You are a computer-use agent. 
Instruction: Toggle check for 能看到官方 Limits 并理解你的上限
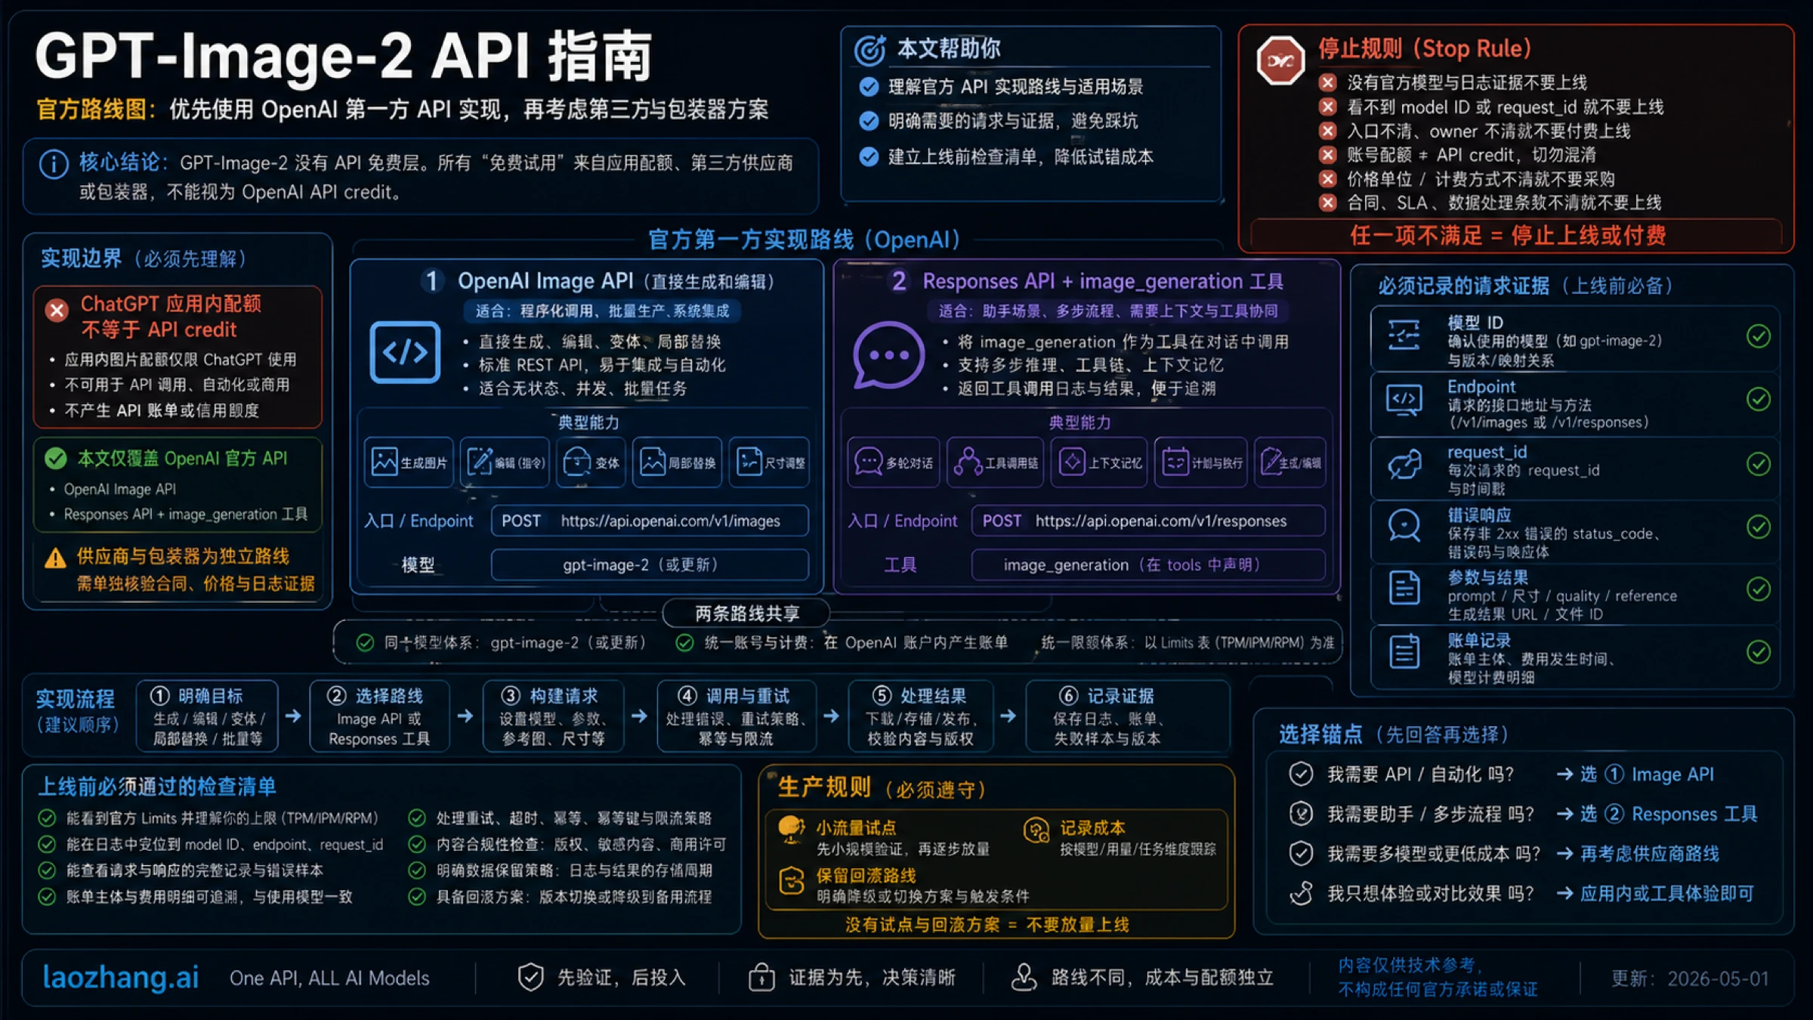pyautogui.click(x=47, y=818)
